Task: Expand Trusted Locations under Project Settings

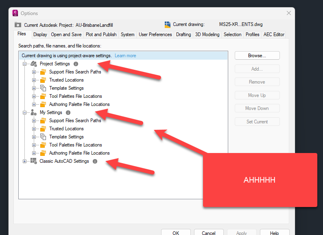Action: click(x=34, y=80)
